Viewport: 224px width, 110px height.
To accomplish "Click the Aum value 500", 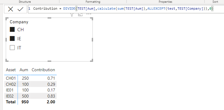I will coord(25,96).
